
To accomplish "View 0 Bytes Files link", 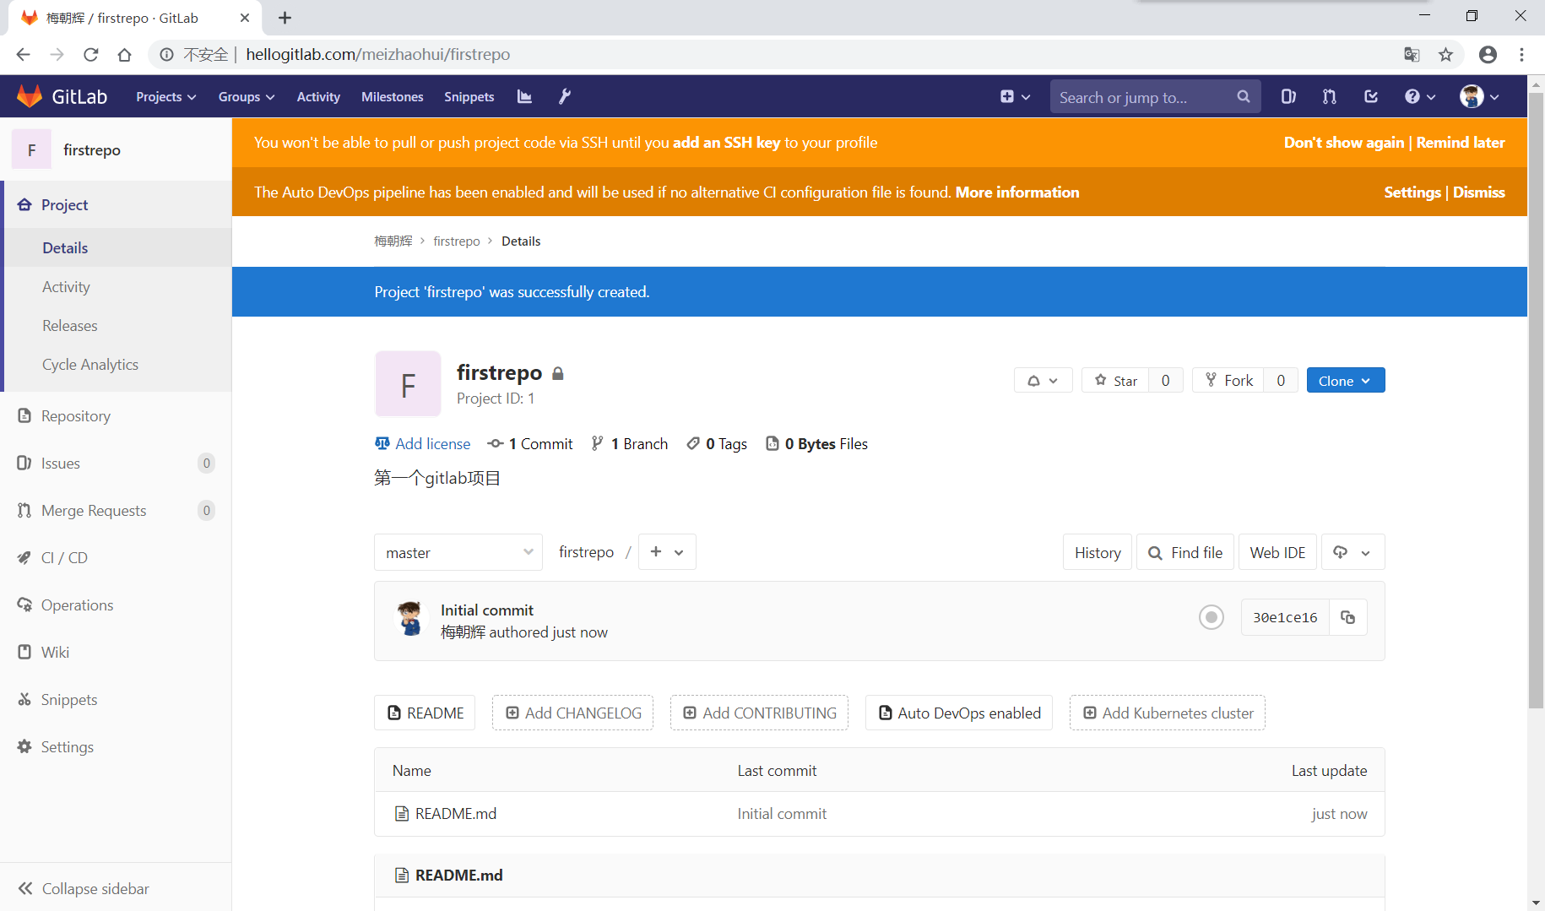I will click(816, 443).
